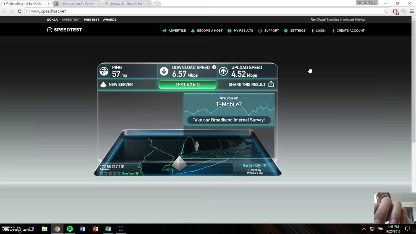This screenshot has width=416, height=234.
Task: Open Spotify from the taskbar
Action: click(70, 229)
